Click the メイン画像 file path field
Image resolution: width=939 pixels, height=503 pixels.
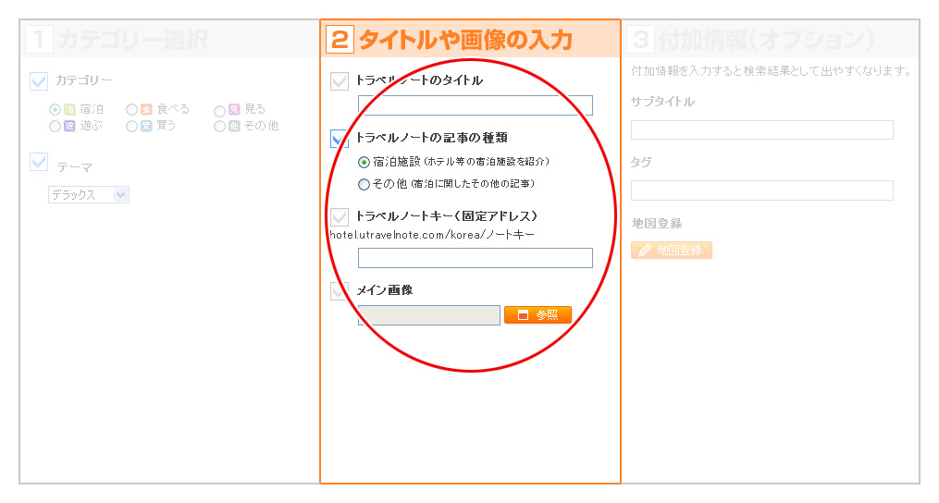(428, 315)
